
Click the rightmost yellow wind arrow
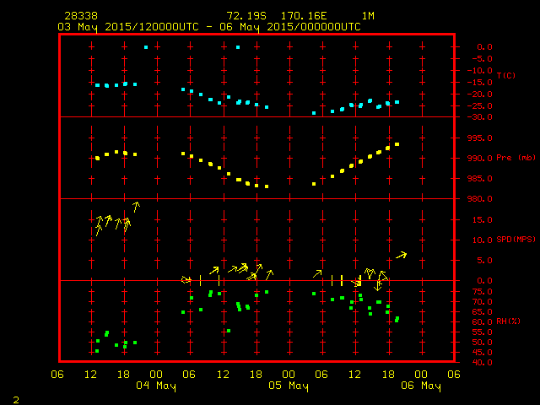pos(401,255)
